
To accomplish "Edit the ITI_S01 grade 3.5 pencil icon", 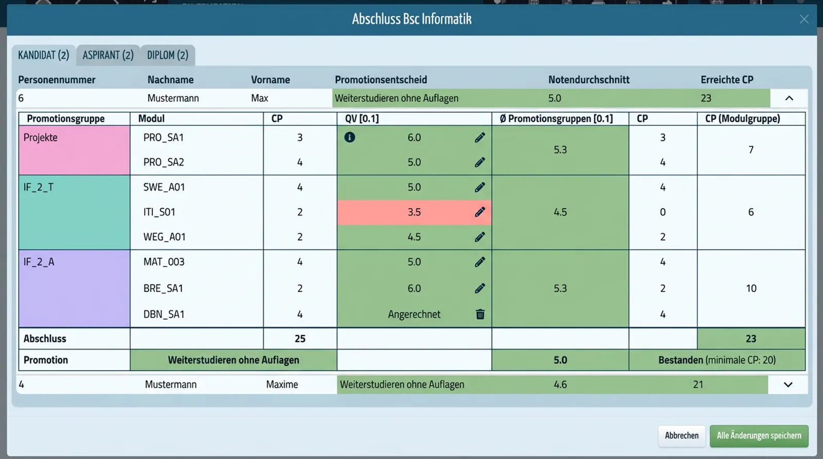I will tap(480, 212).
